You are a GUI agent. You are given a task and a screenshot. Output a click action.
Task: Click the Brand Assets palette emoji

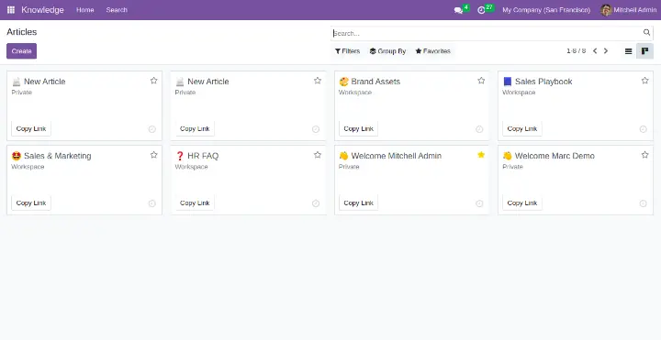343,82
